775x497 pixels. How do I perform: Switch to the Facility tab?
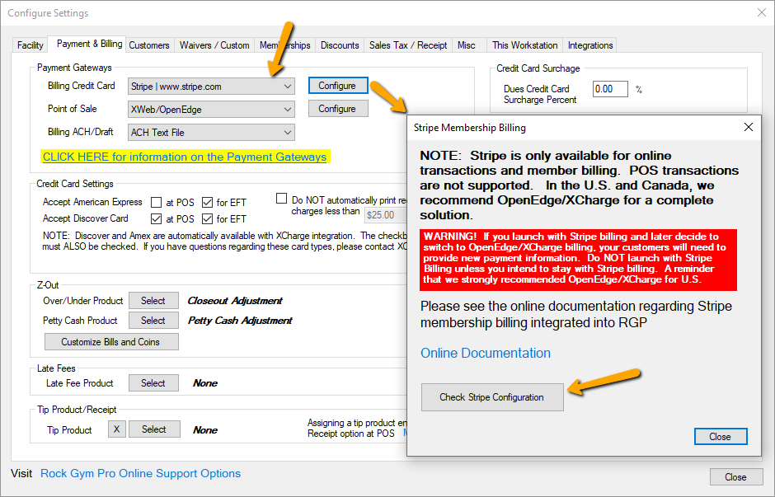click(x=31, y=45)
